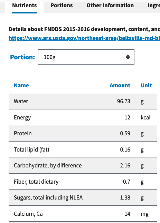The height and width of the screenshot is (223, 160).
Task: Select the Carbohydrate, by difference row
Action: click(83, 165)
